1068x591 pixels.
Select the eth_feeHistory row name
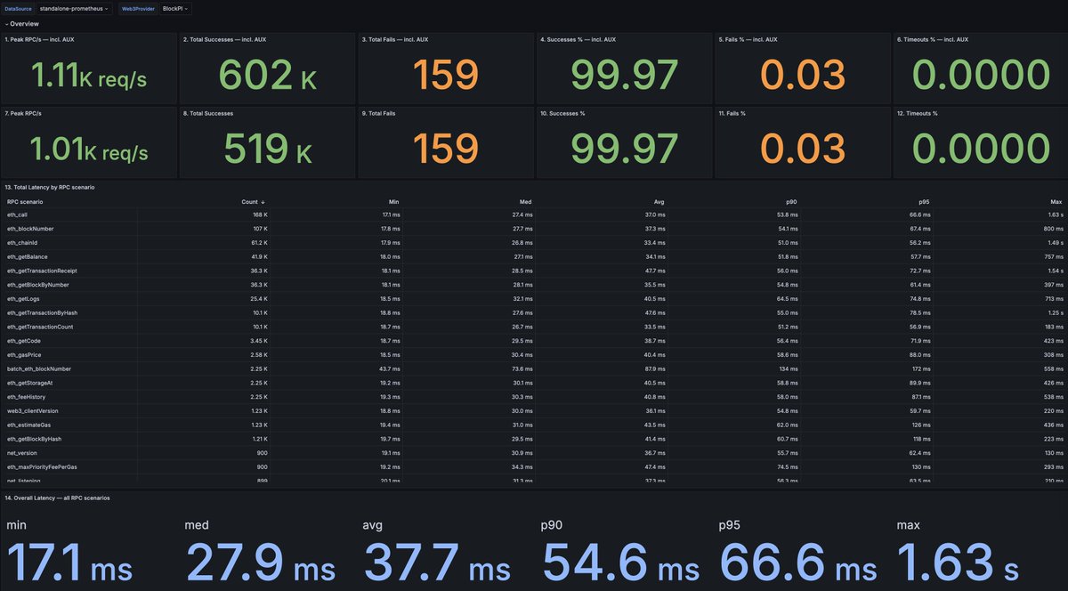[x=24, y=397]
